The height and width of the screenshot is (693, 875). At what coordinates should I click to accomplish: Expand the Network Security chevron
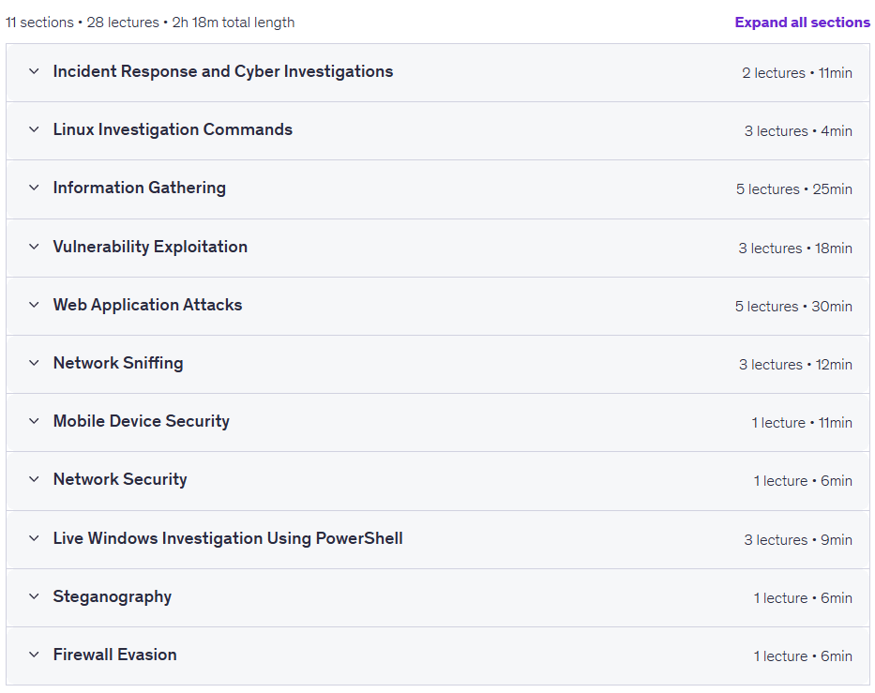tap(34, 479)
